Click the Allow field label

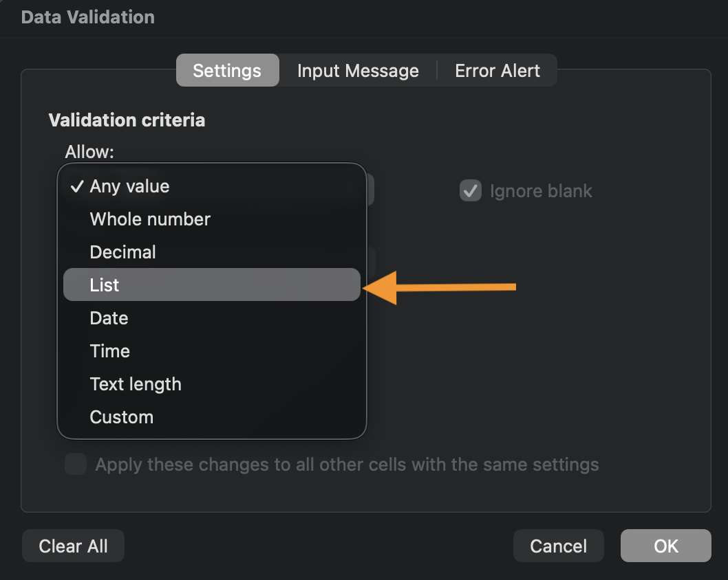tap(89, 152)
